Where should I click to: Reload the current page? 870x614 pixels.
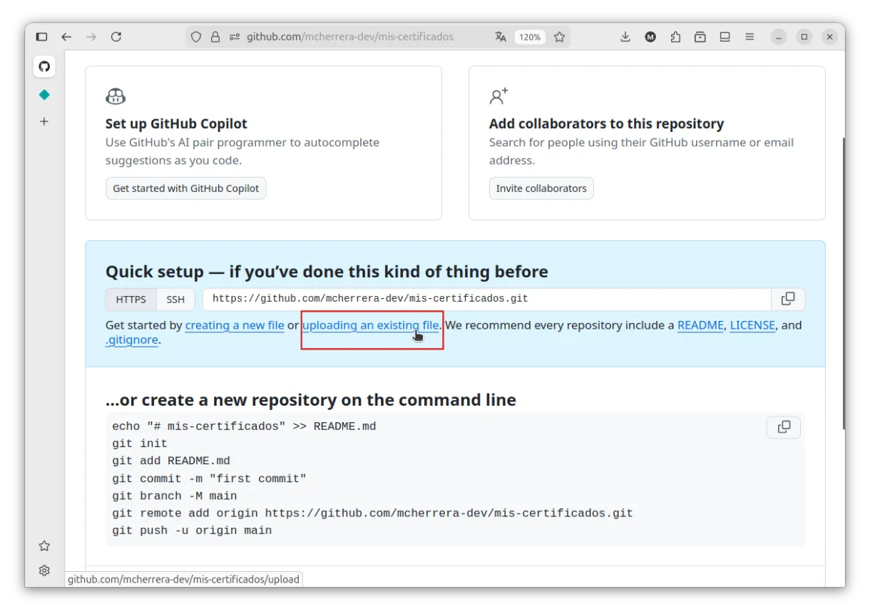pyautogui.click(x=116, y=37)
